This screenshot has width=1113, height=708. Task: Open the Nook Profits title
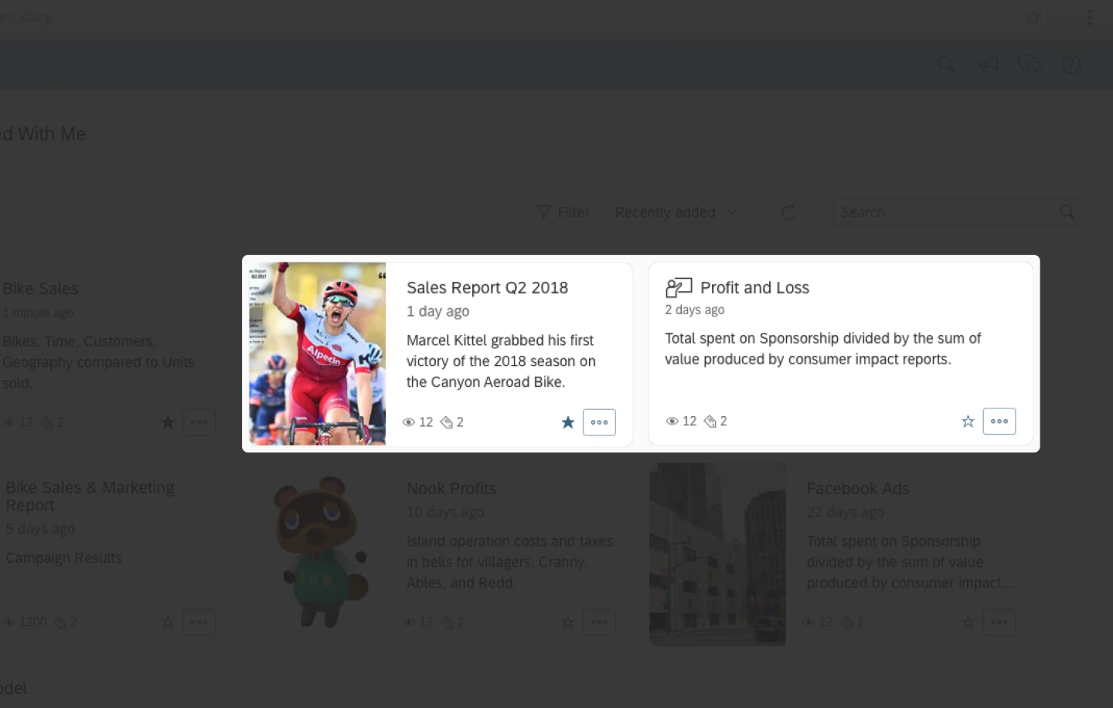(x=451, y=489)
